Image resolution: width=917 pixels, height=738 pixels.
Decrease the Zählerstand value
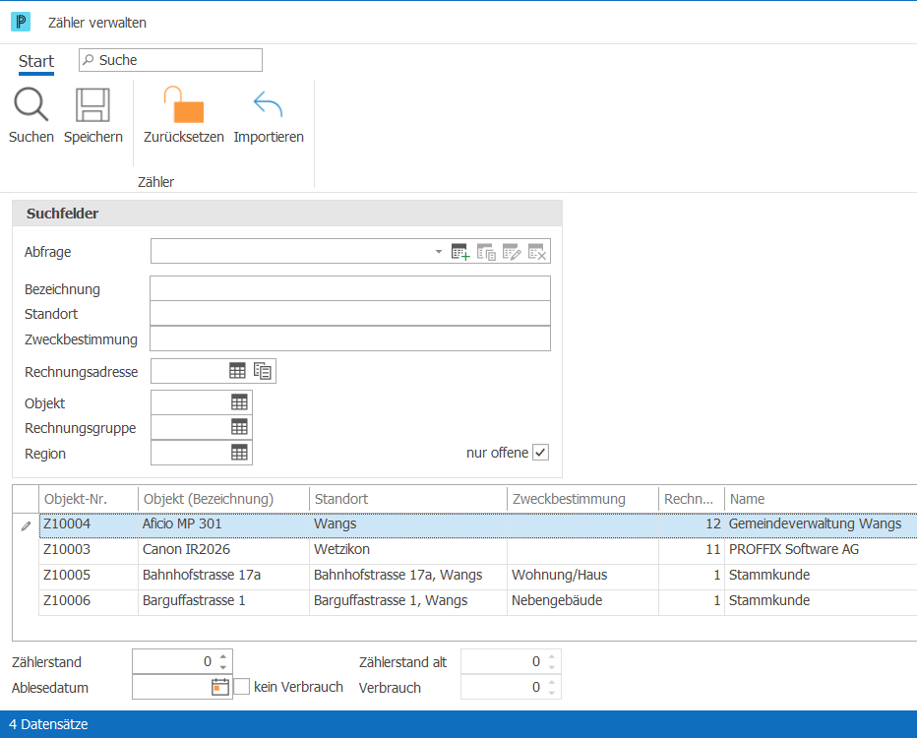[223, 667]
